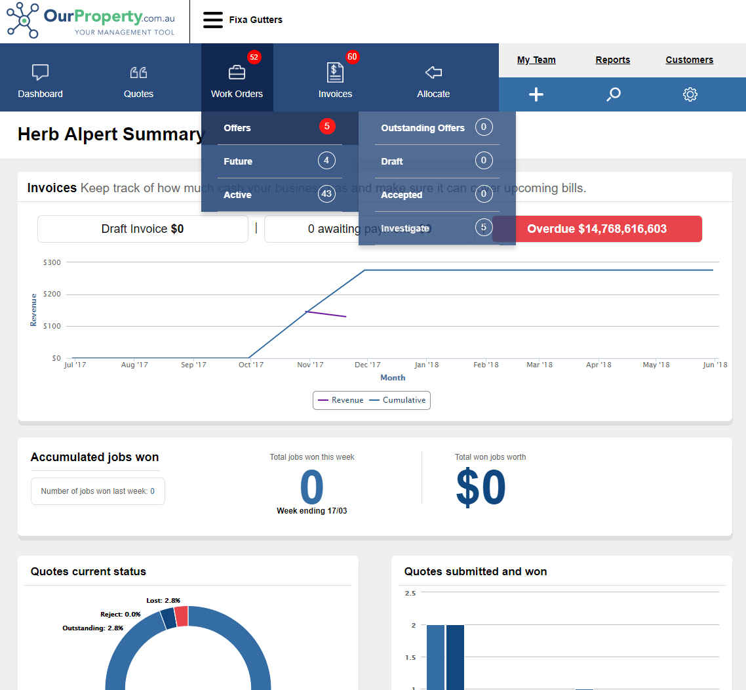Click the red 60 badge on Invoices
The height and width of the screenshot is (690, 746).
[x=352, y=56]
